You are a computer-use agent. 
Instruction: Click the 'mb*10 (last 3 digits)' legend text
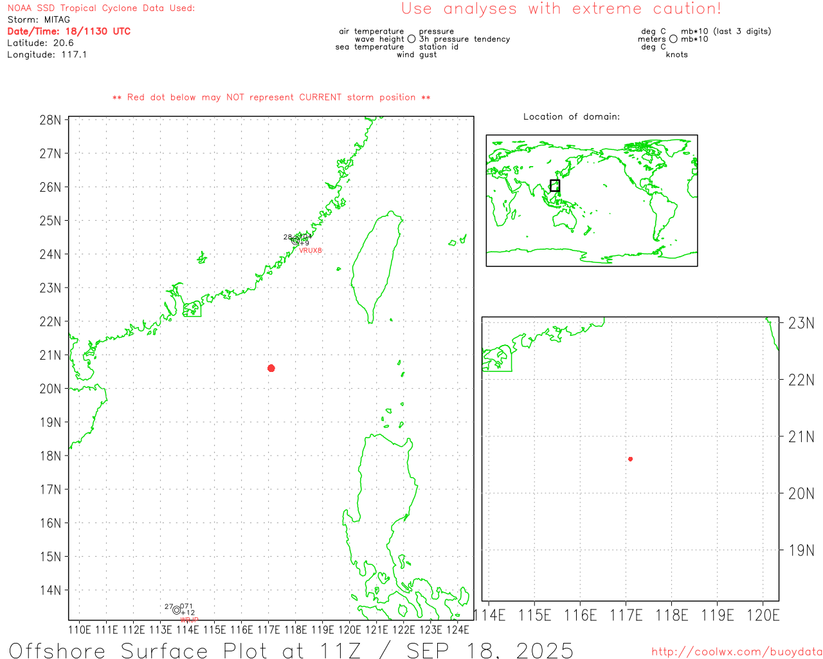(726, 32)
